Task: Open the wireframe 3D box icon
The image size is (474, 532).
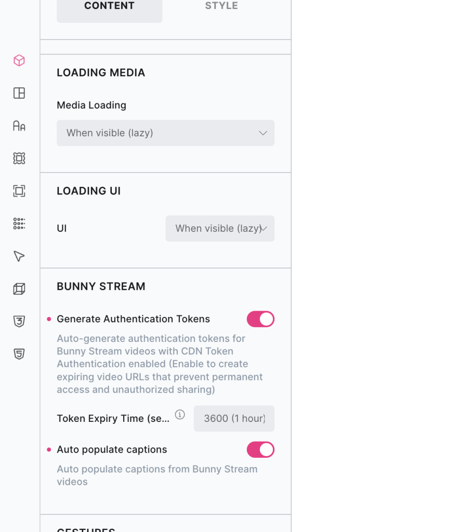Action: pyautogui.click(x=19, y=289)
